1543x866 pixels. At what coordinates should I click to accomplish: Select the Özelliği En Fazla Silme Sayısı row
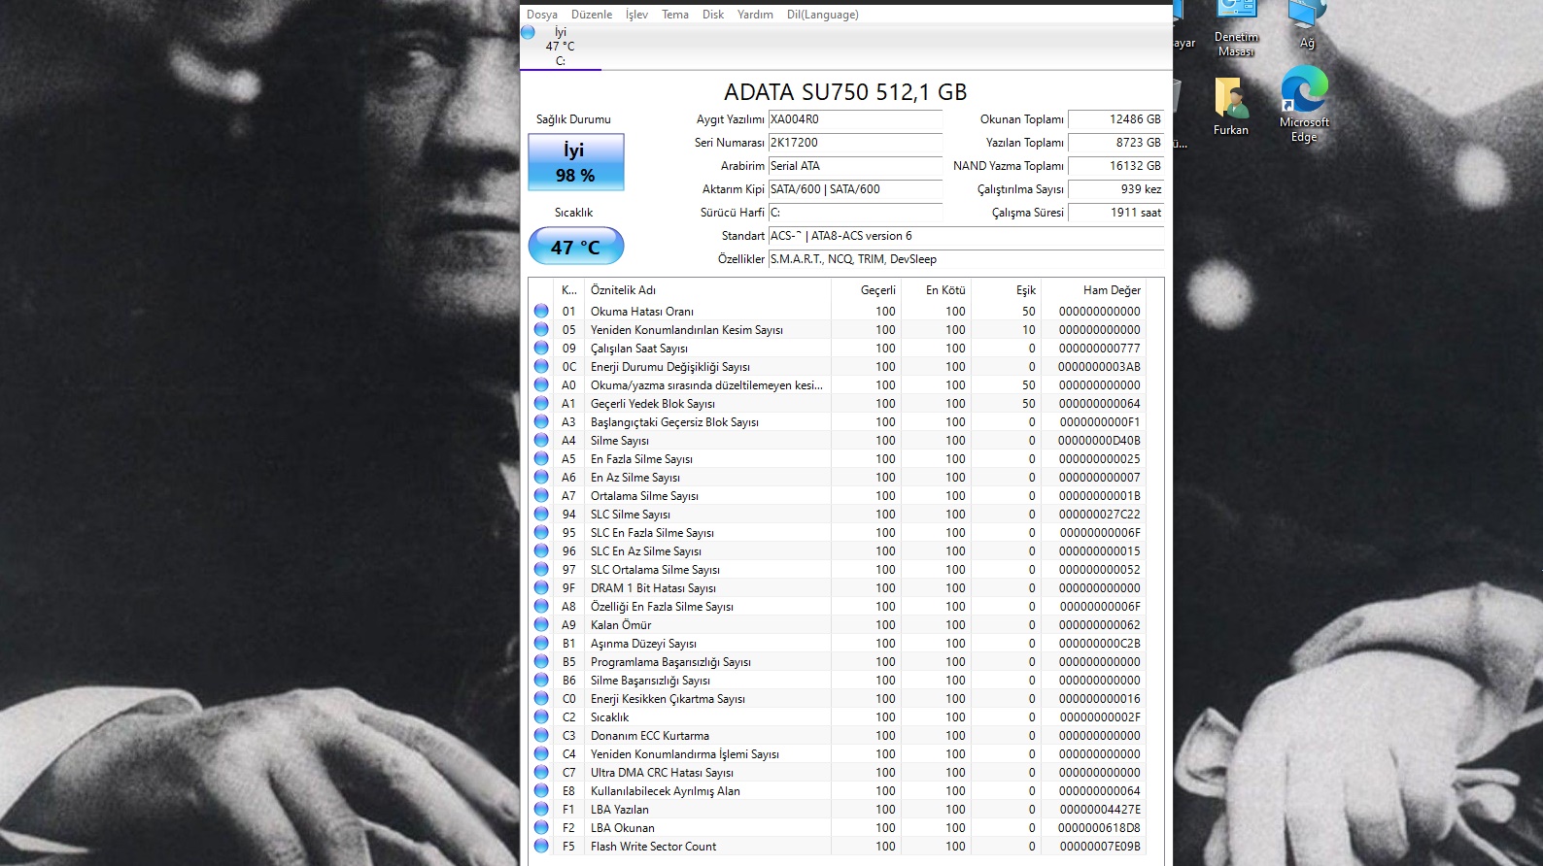[839, 606]
